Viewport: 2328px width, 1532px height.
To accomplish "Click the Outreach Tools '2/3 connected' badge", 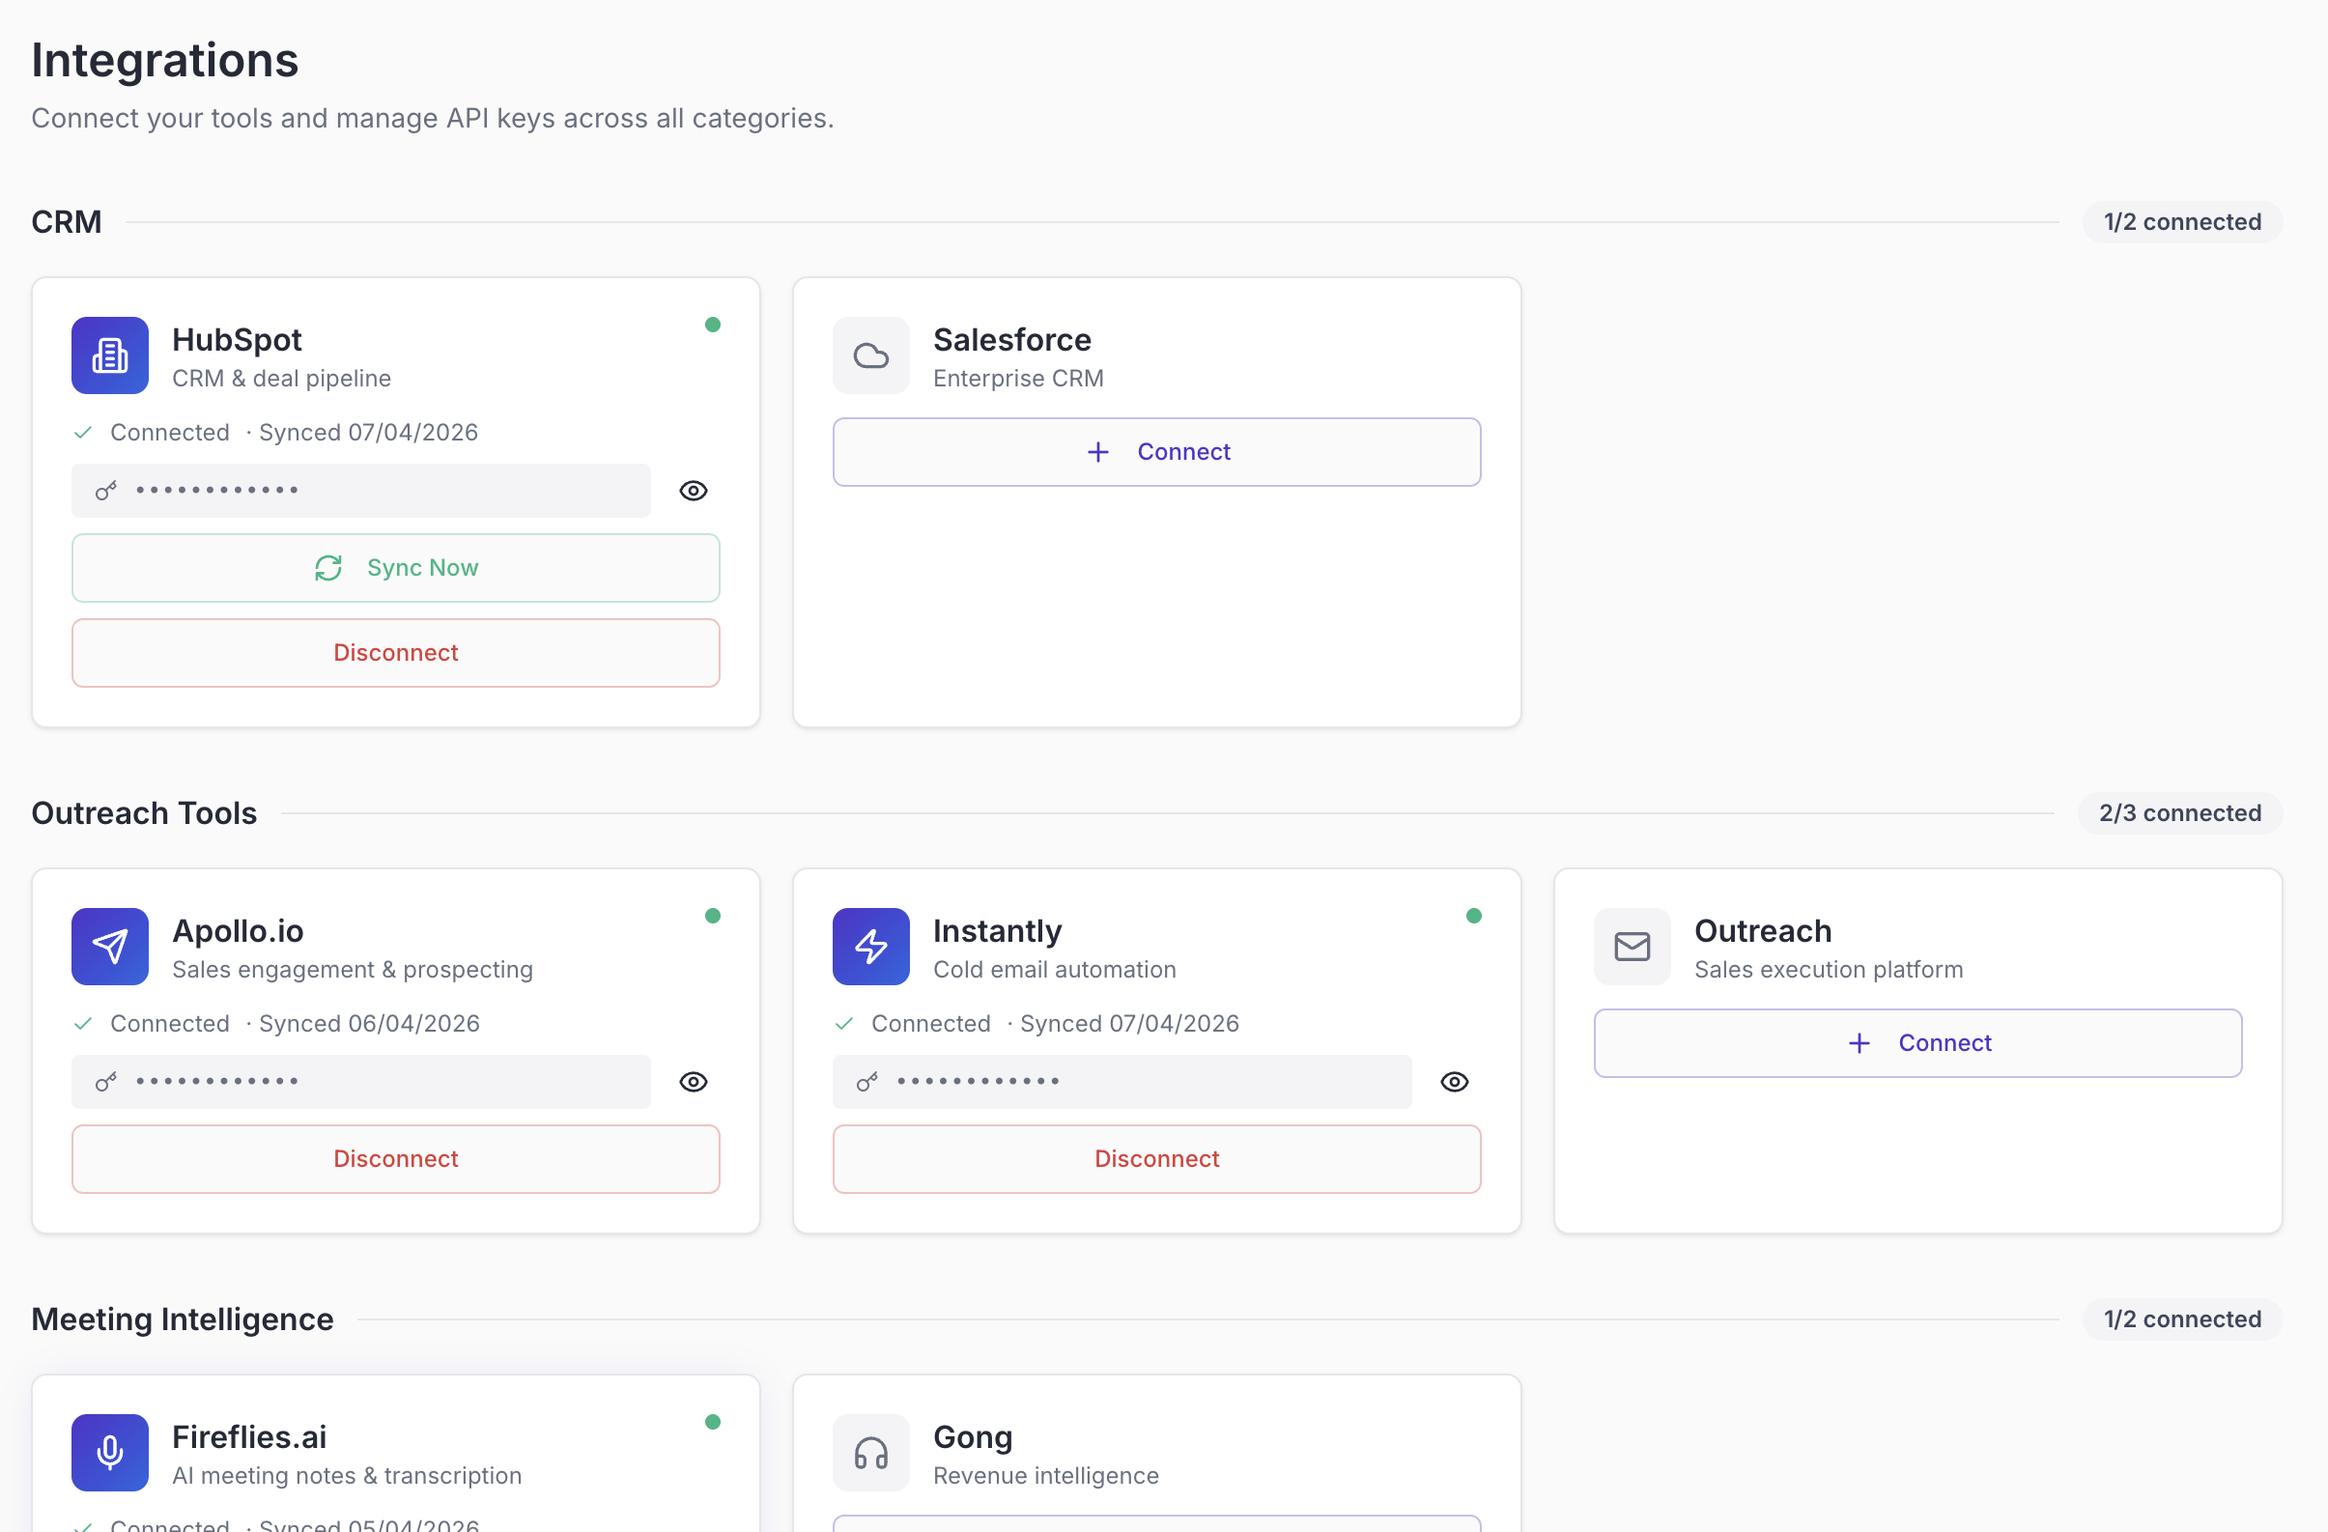I will [2179, 813].
